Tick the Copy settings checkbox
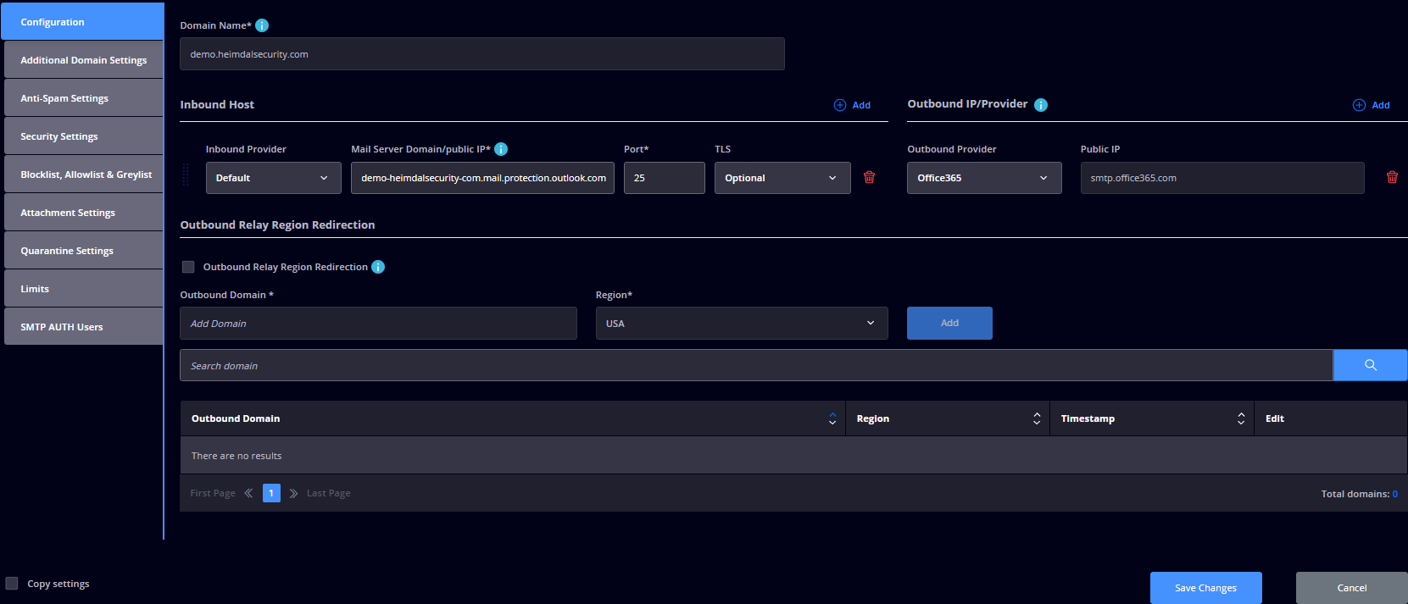 click(x=12, y=584)
